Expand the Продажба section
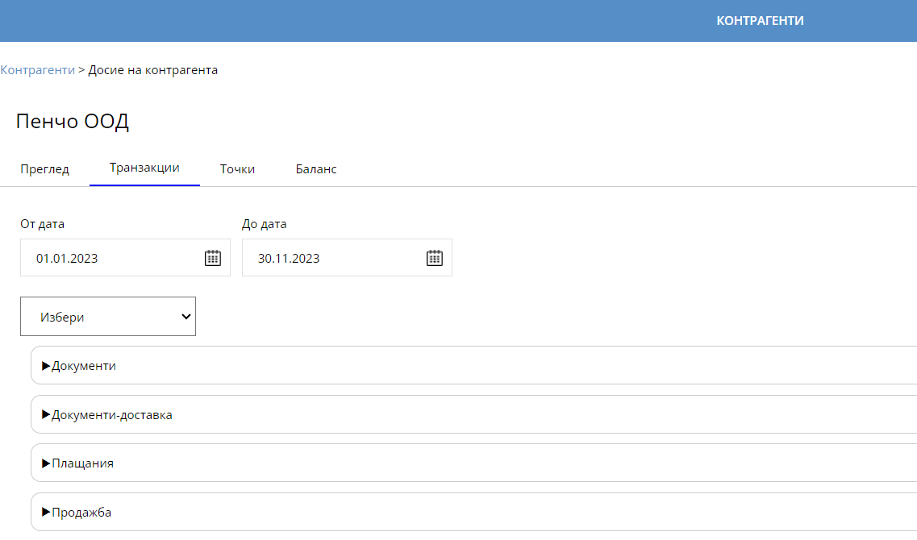The width and height of the screenshot is (917, 540). coord(473,512)
